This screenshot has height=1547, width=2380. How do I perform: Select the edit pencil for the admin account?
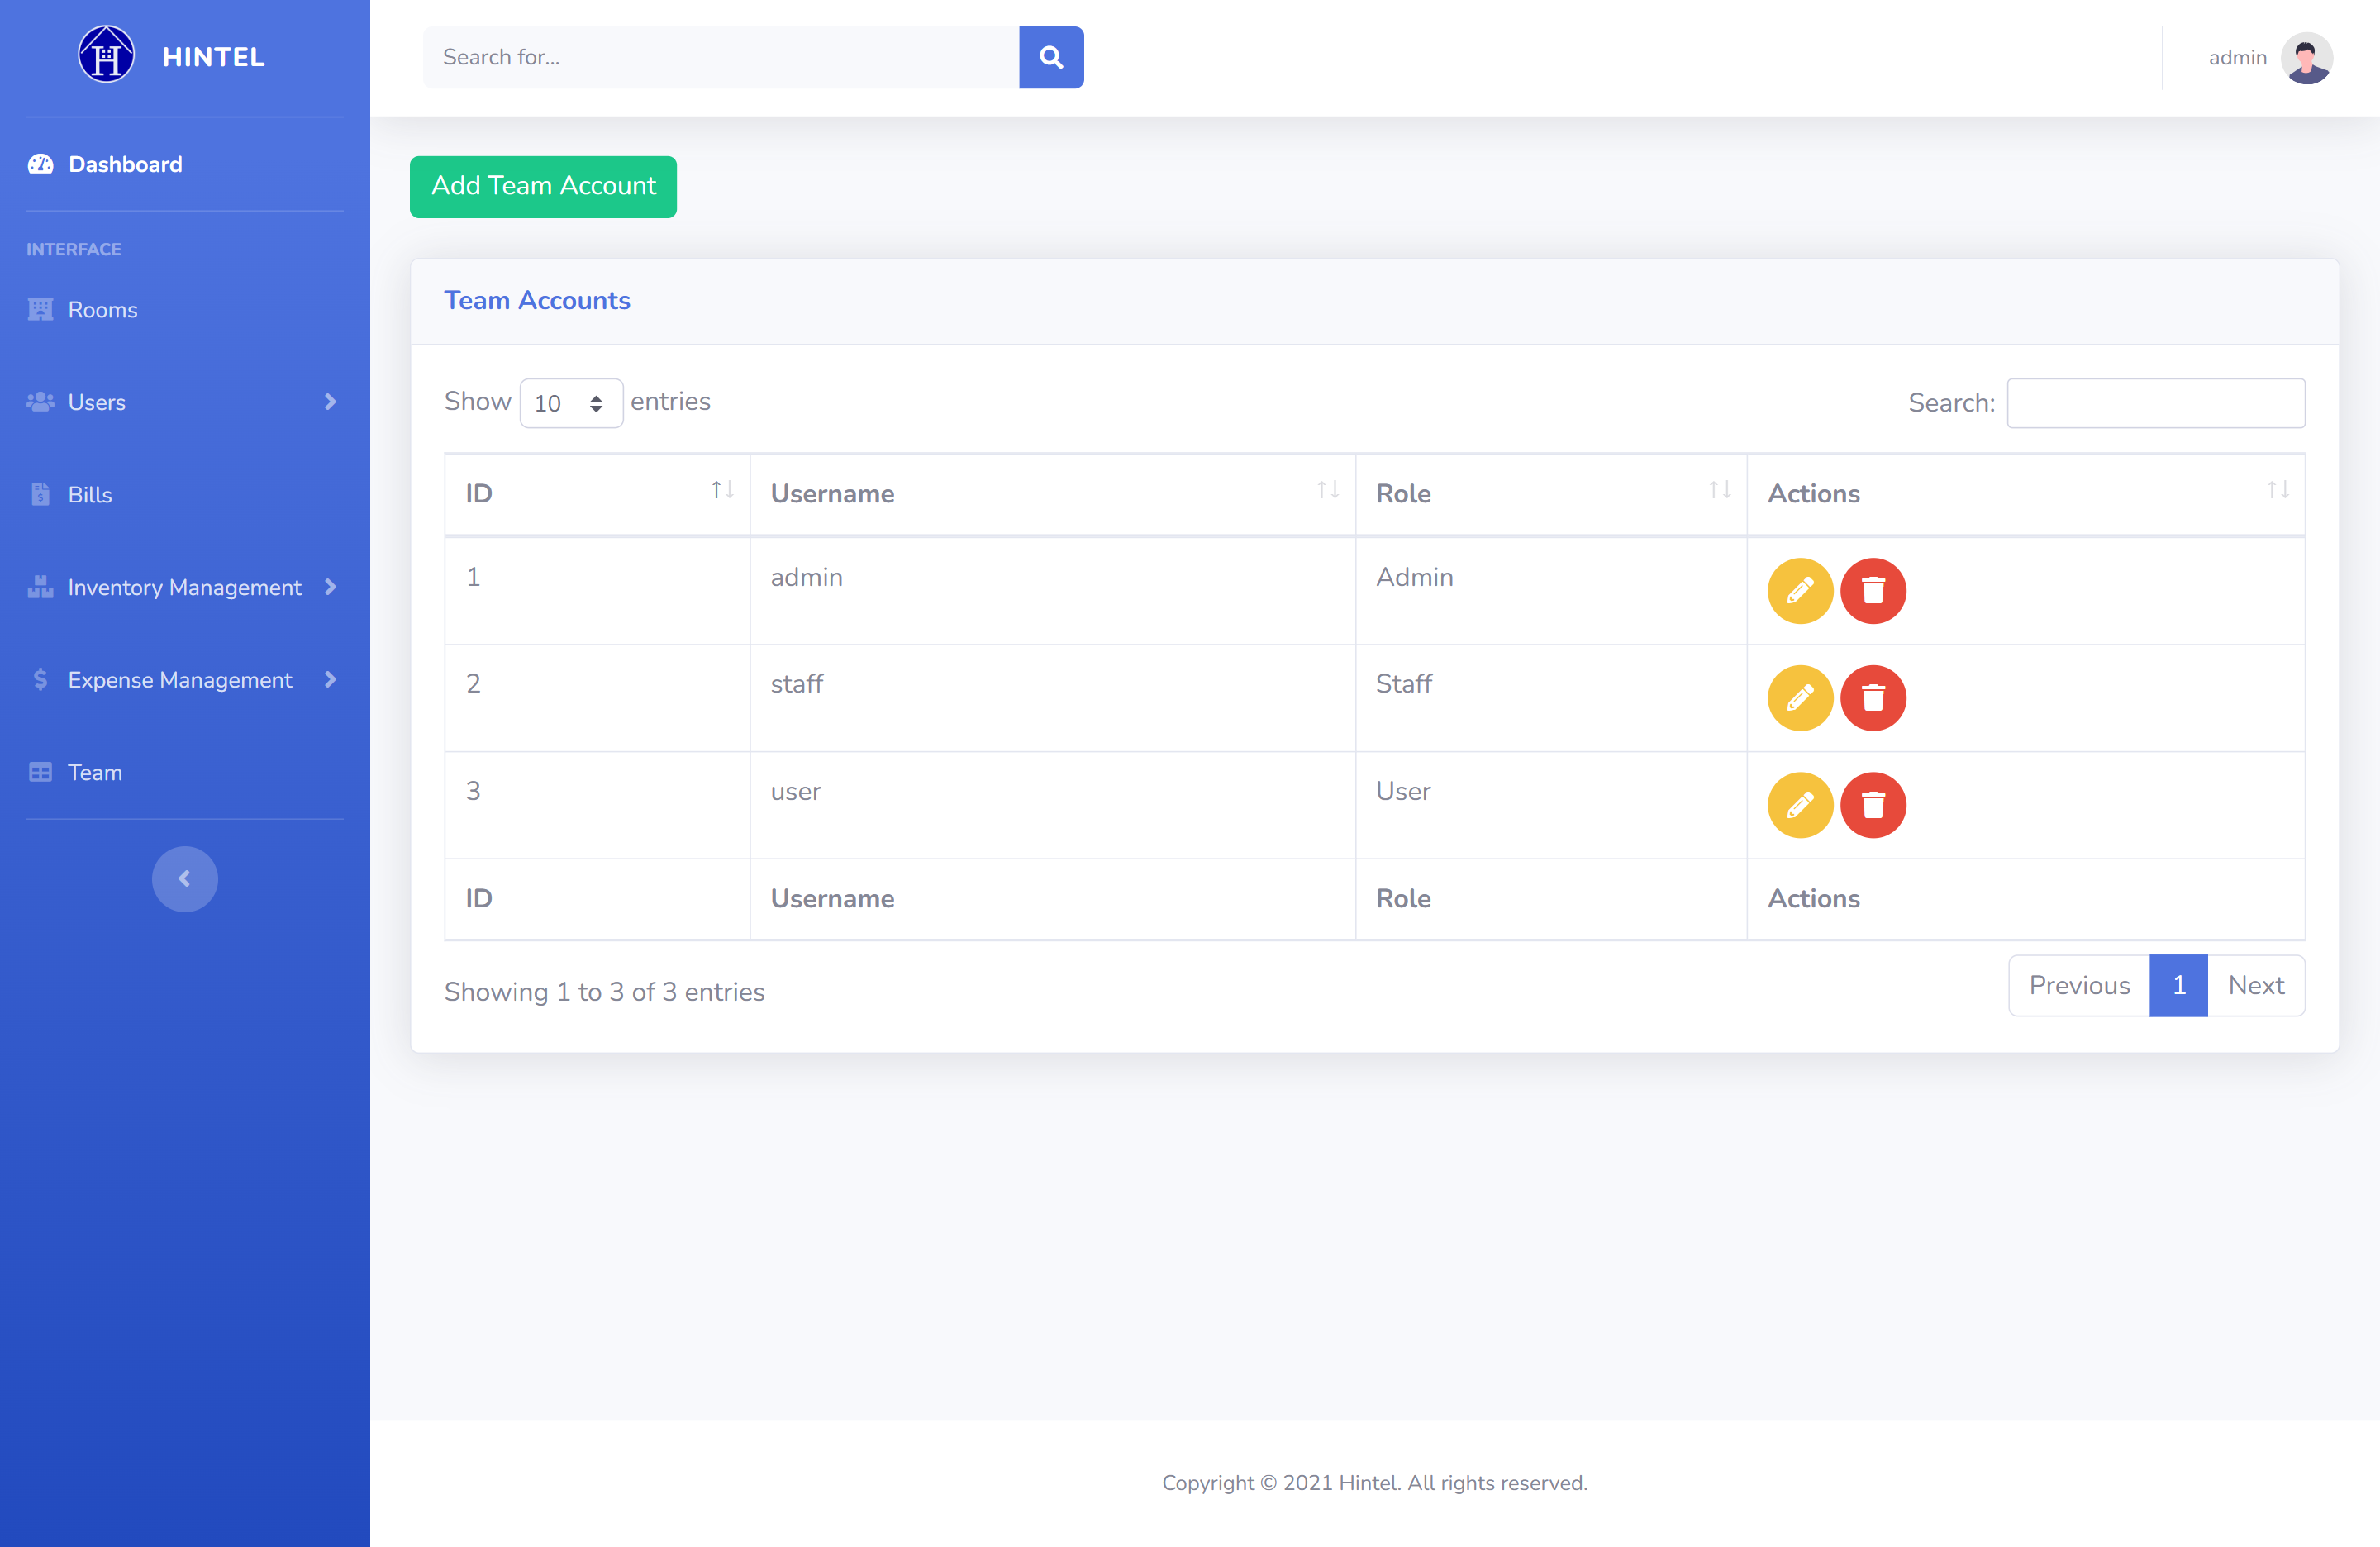pyautogui.click(x=1799, y=591)
